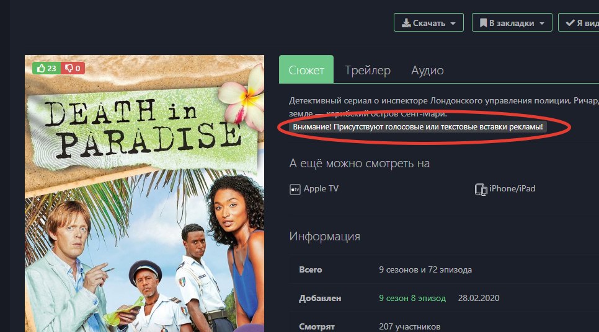This screenshot has height=332, width=599.
Task: Open the iPhone/iPad link
Action: point(512,188)
